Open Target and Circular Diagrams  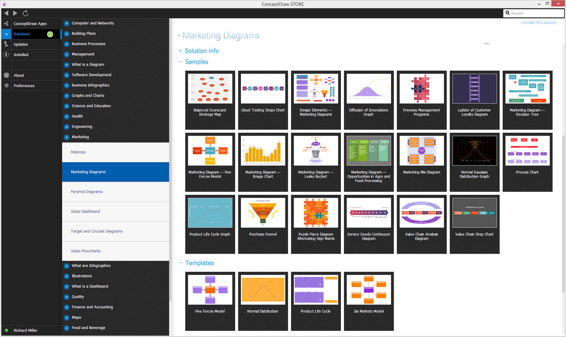pyautogui.click(x=115, y=231)
